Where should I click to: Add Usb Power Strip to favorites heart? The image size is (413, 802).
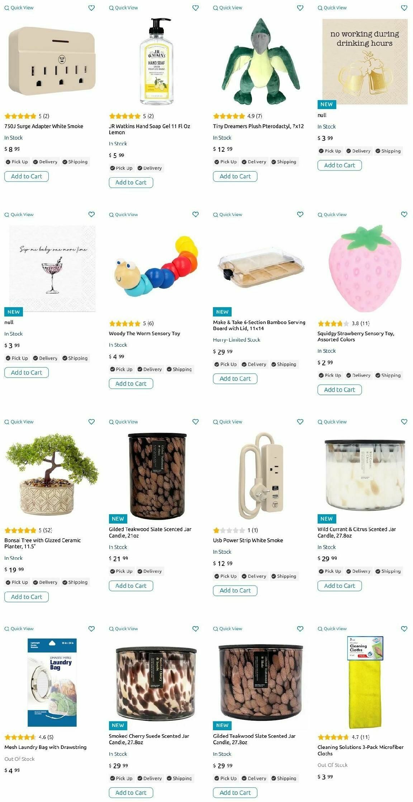click(300, 422)
